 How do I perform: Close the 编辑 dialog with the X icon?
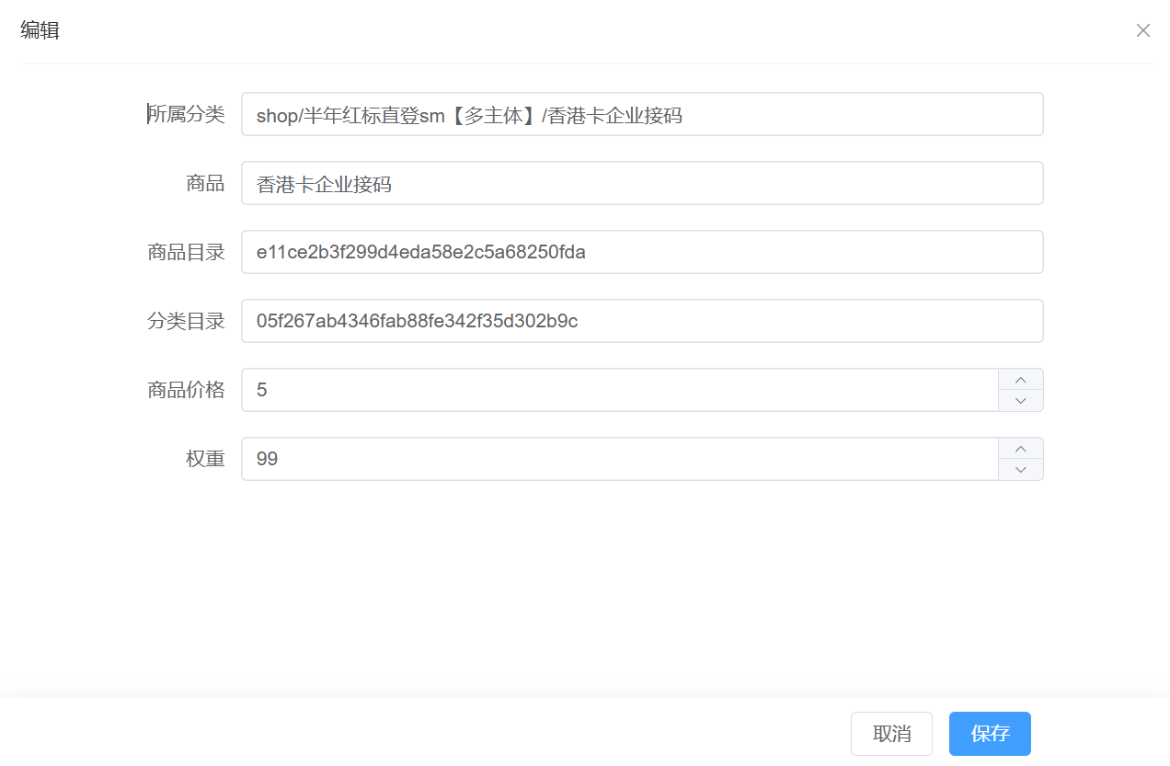(x=1143, y=30)
